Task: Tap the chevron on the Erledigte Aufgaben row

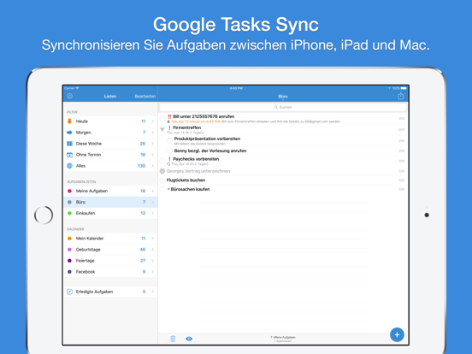Action: (152, 292)
